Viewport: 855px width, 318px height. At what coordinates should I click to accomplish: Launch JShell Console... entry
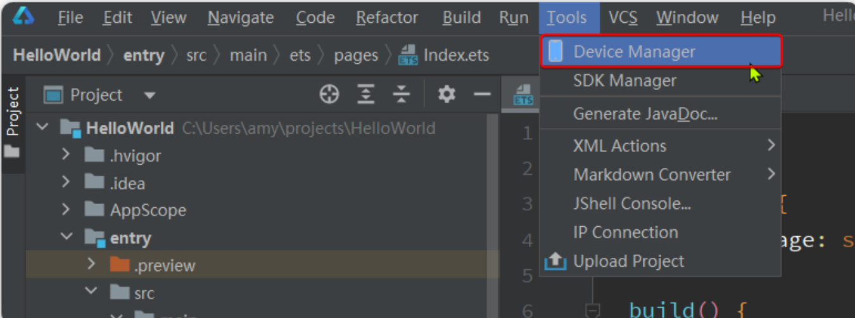click(x=661, y=203)
